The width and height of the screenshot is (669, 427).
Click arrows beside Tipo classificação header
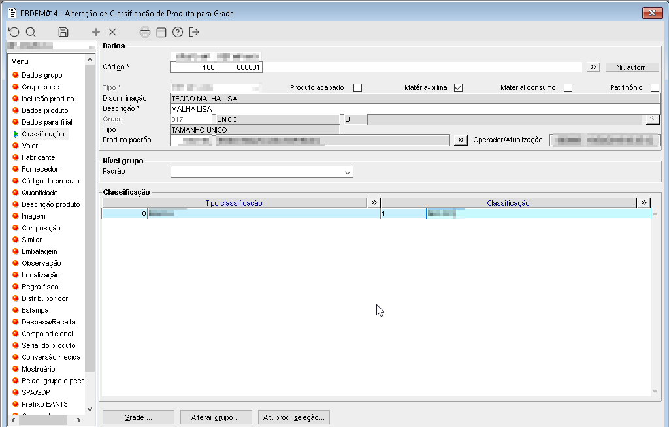pos(374,202)
